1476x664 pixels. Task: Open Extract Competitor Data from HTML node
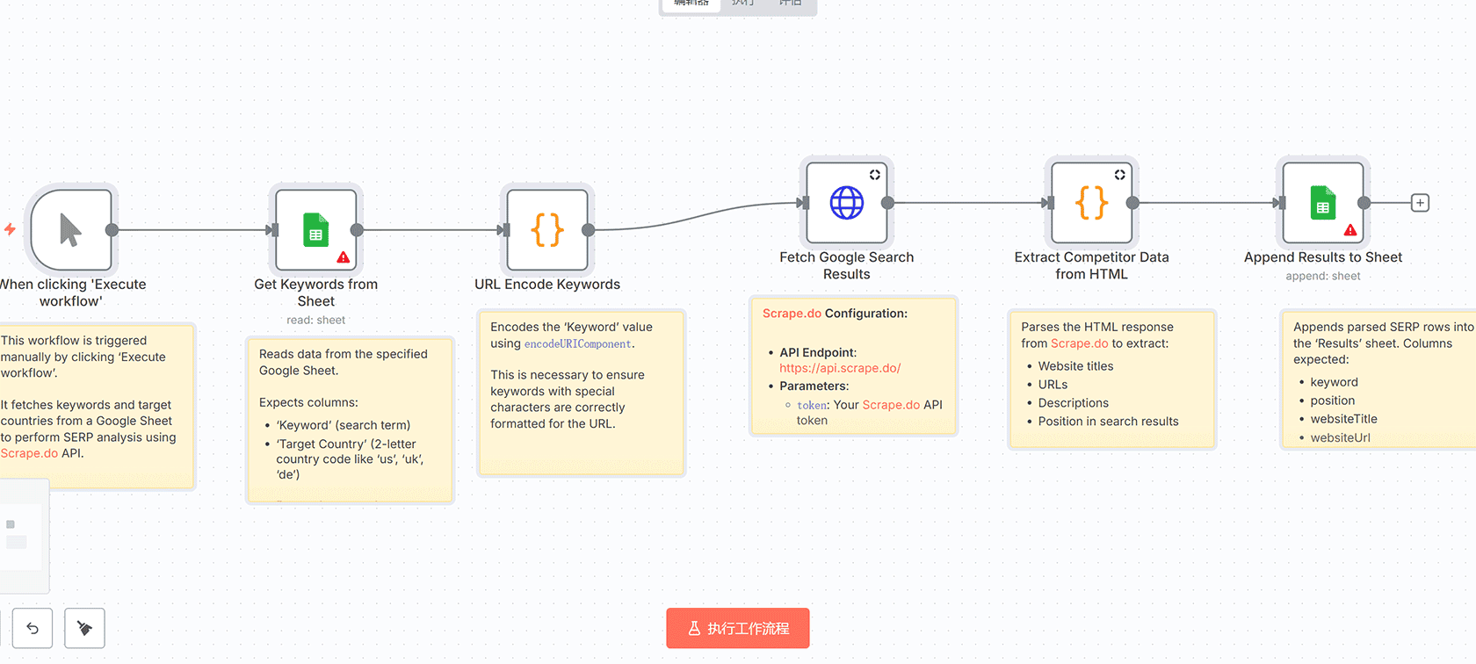[x=1091, y=203]
